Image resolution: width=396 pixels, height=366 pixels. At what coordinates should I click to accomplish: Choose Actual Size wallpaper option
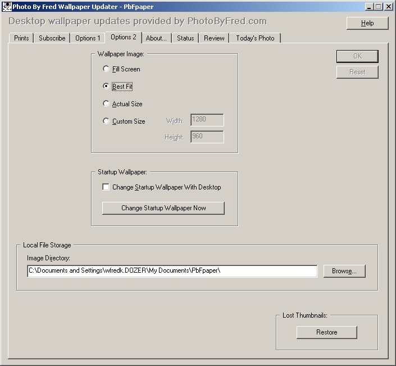tap(106, 104)
